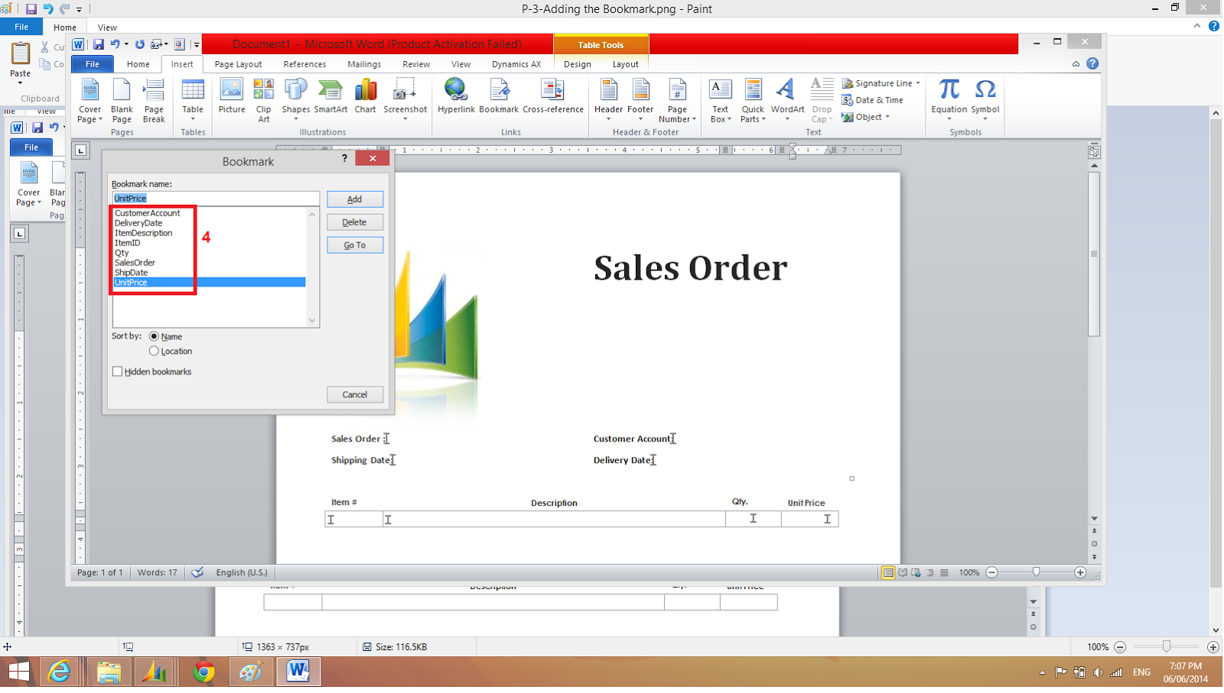Open the References tab

[304, 64]
